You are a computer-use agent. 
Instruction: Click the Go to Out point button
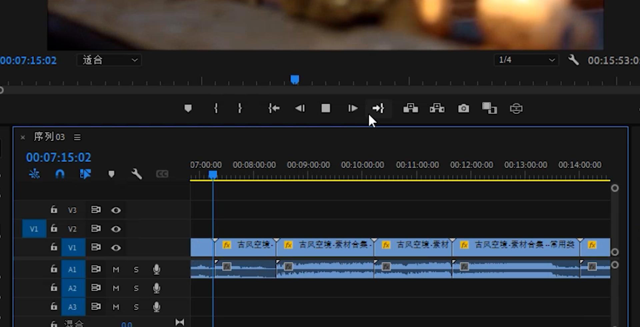378,109
